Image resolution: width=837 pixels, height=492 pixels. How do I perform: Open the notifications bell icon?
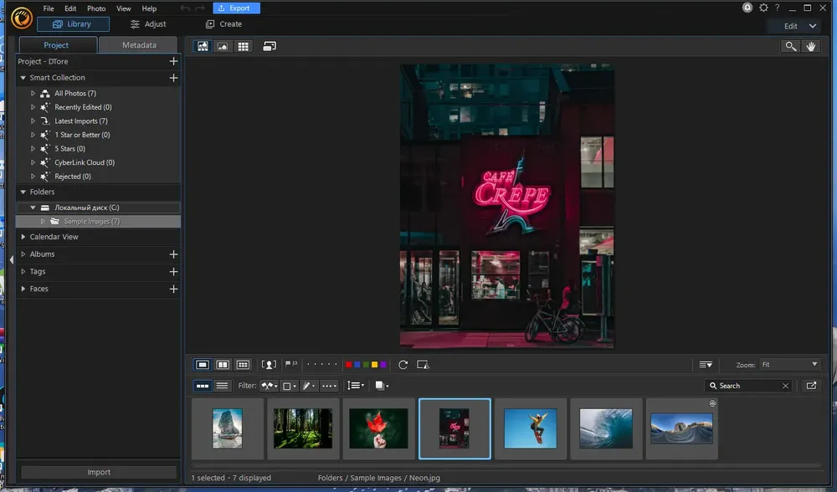pos(747,8)
